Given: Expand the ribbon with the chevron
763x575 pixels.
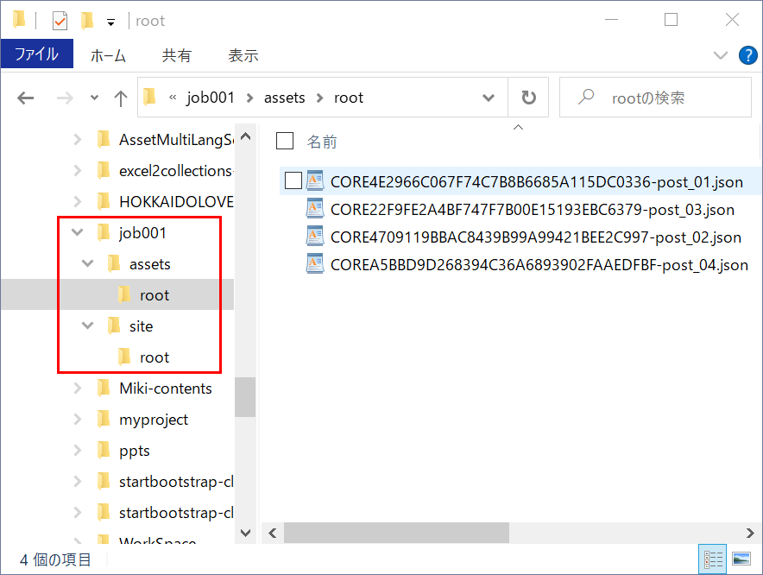Looking at the screenshot, I should tap(720, 55).
